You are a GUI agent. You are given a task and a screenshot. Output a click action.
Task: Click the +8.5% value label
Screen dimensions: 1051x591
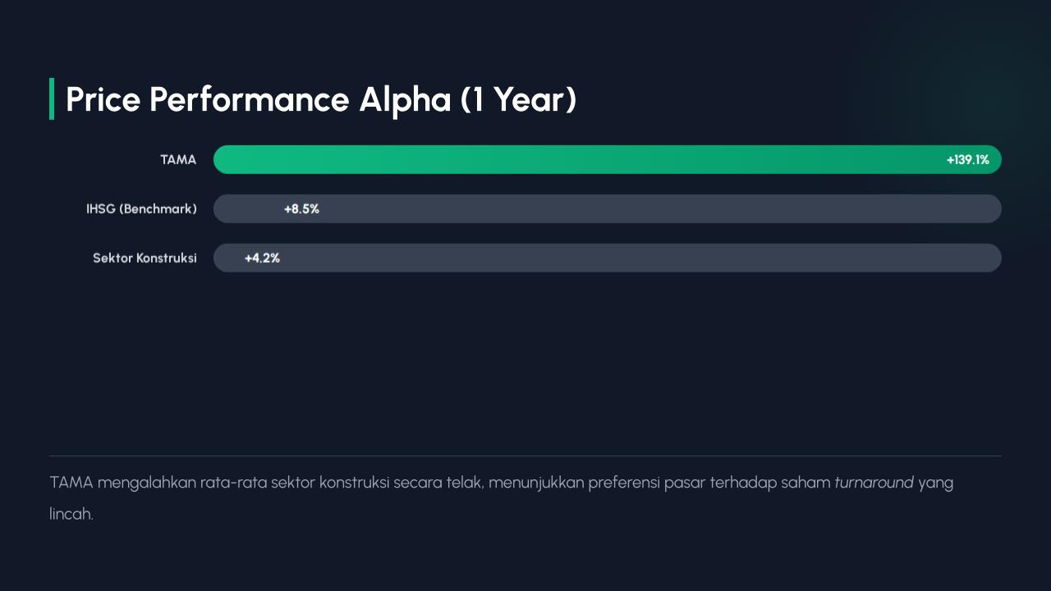tap(301, 209)
